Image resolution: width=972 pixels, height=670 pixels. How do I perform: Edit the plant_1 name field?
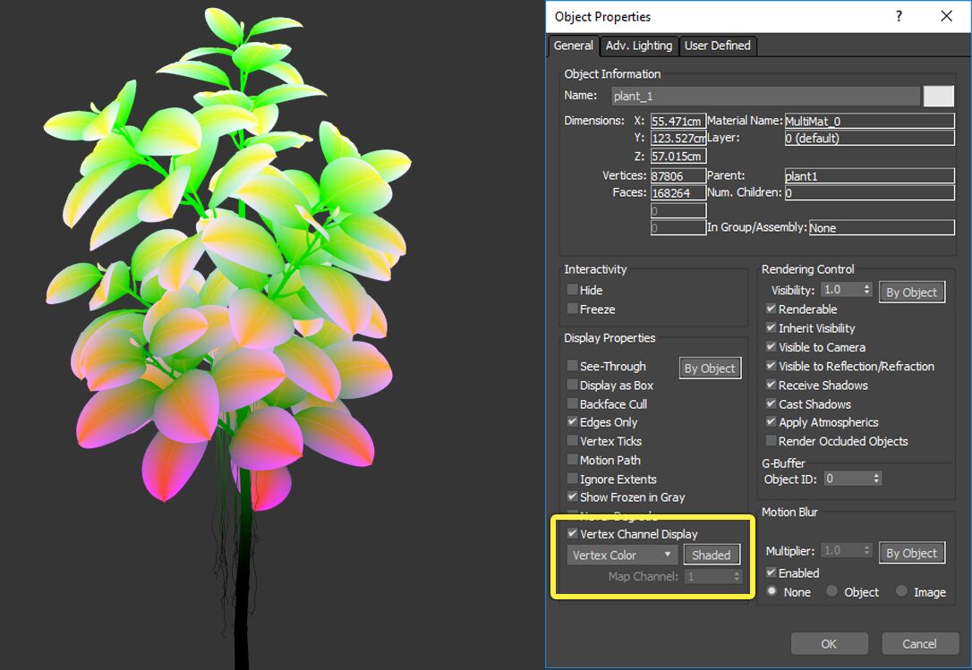pos(765,96)
